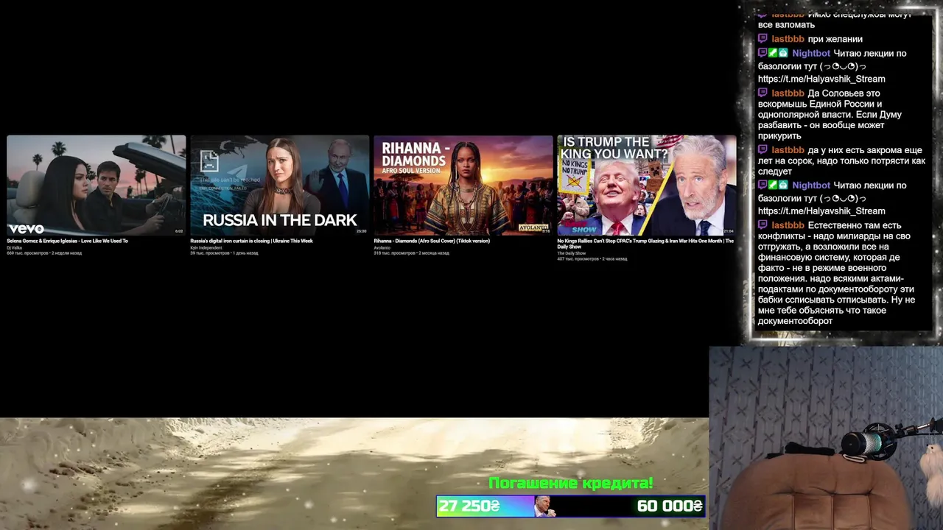Click the '60 000₴' goal amount
This screenshot has width=943, height=530.
point(670,506)
